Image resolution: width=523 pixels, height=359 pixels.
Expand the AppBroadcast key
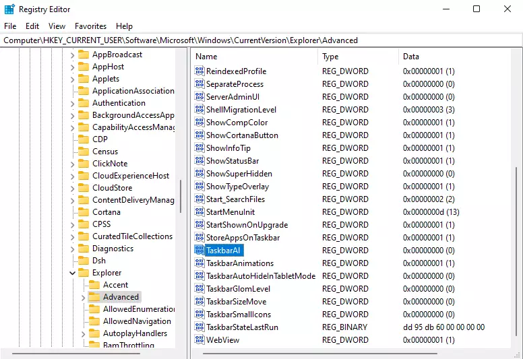72,55
